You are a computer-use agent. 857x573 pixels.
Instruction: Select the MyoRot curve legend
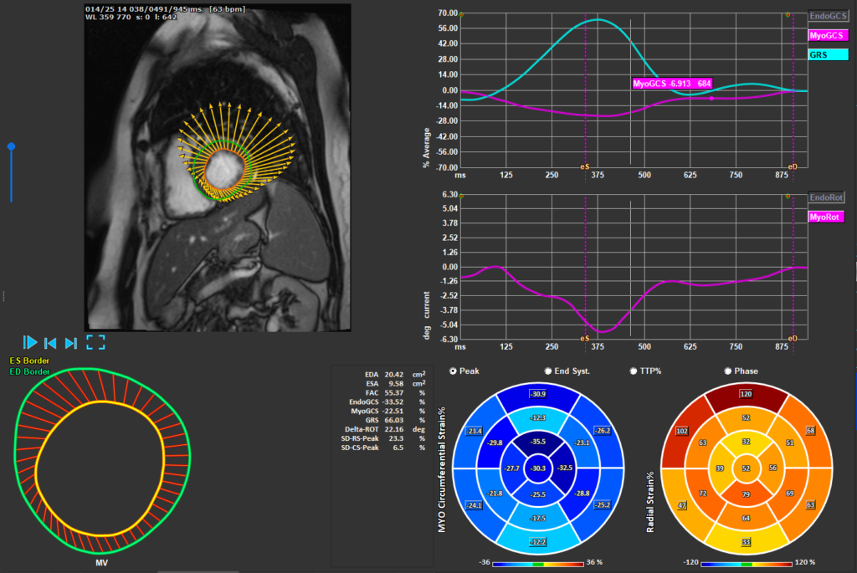pyautogui.click(x=826, y=216)
